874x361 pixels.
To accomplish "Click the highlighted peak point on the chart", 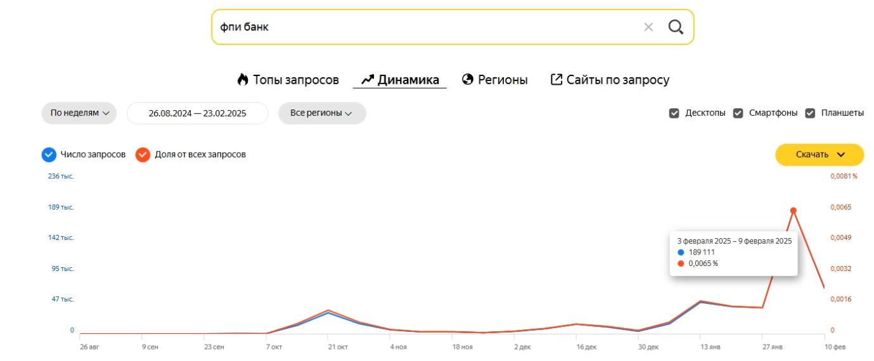I will (x=793, y=210).
